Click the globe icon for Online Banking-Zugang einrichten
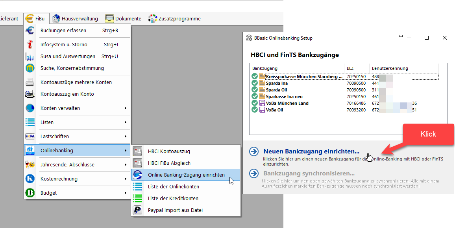This screenshot has width=455, height=228. [x=137, y=175]
